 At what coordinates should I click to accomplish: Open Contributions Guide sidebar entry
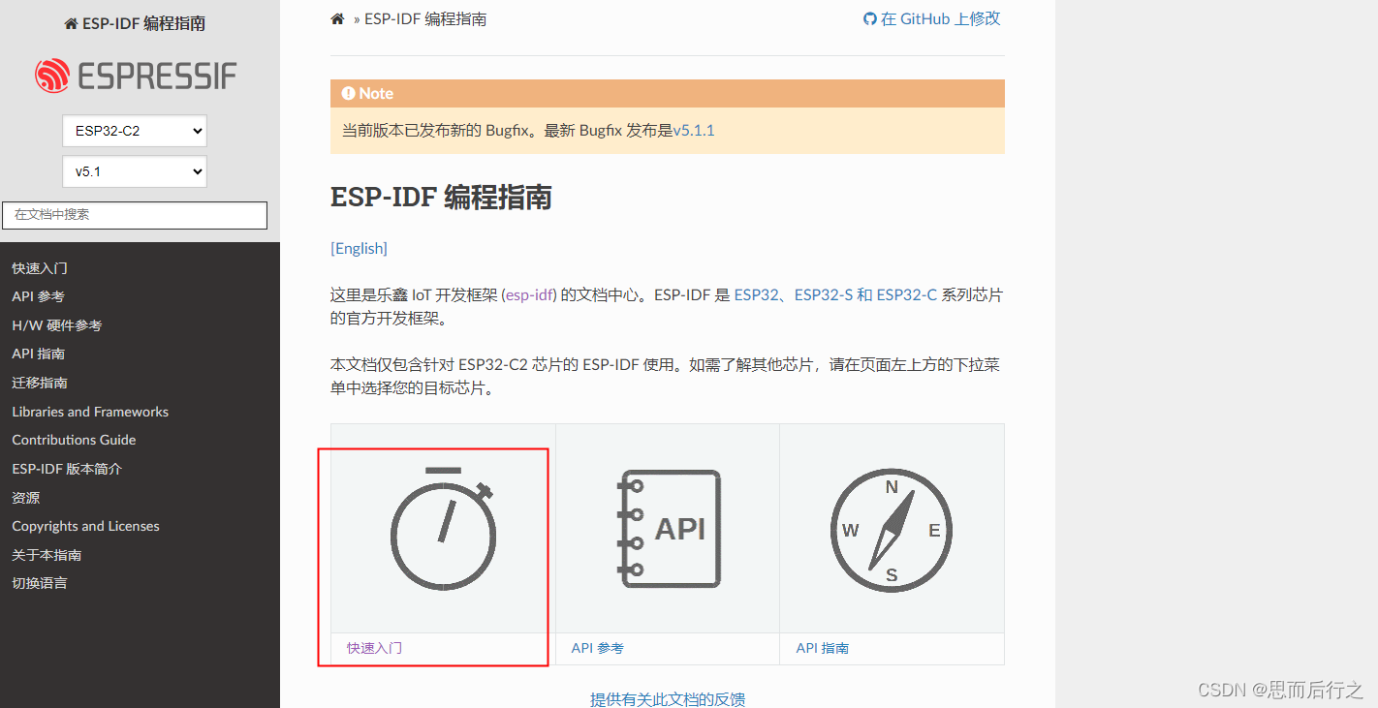(74, 440)
